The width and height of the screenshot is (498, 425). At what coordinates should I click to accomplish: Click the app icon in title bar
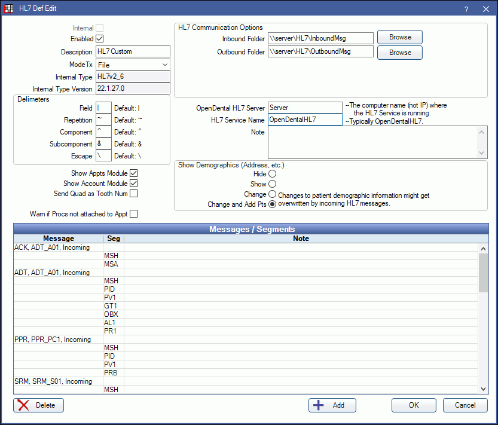[x=9, y=9]
